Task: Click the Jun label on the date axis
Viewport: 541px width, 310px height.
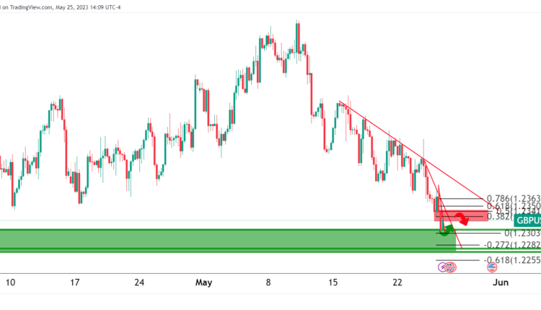Action: [499, 283]
